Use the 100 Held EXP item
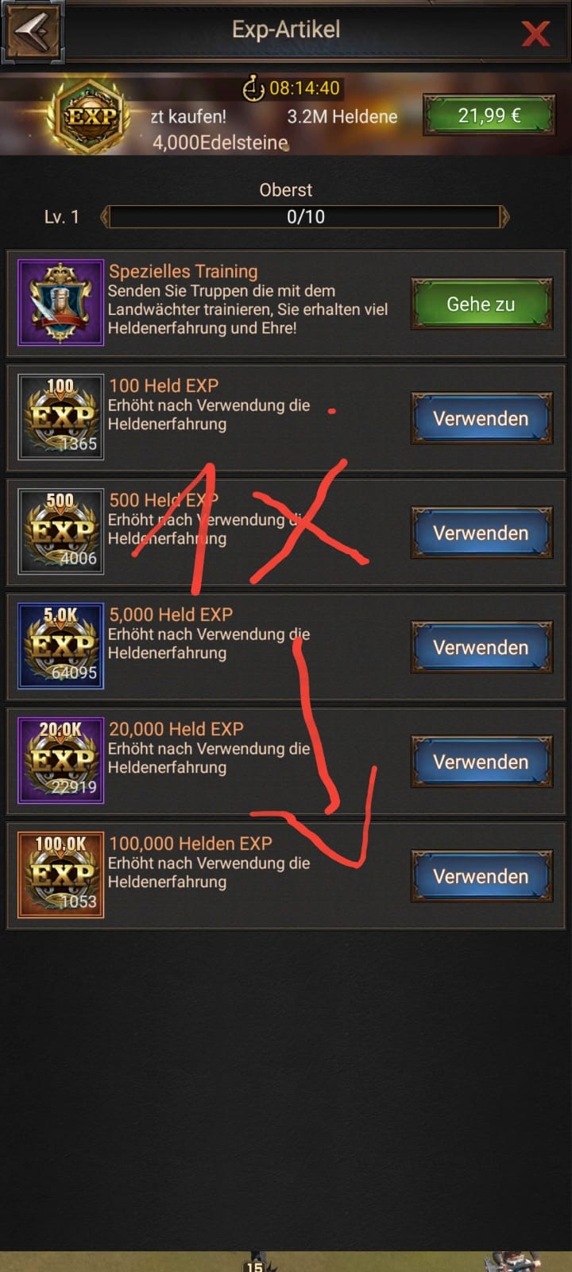Viewport: 572px width, 1272px height. pos(481,418)
